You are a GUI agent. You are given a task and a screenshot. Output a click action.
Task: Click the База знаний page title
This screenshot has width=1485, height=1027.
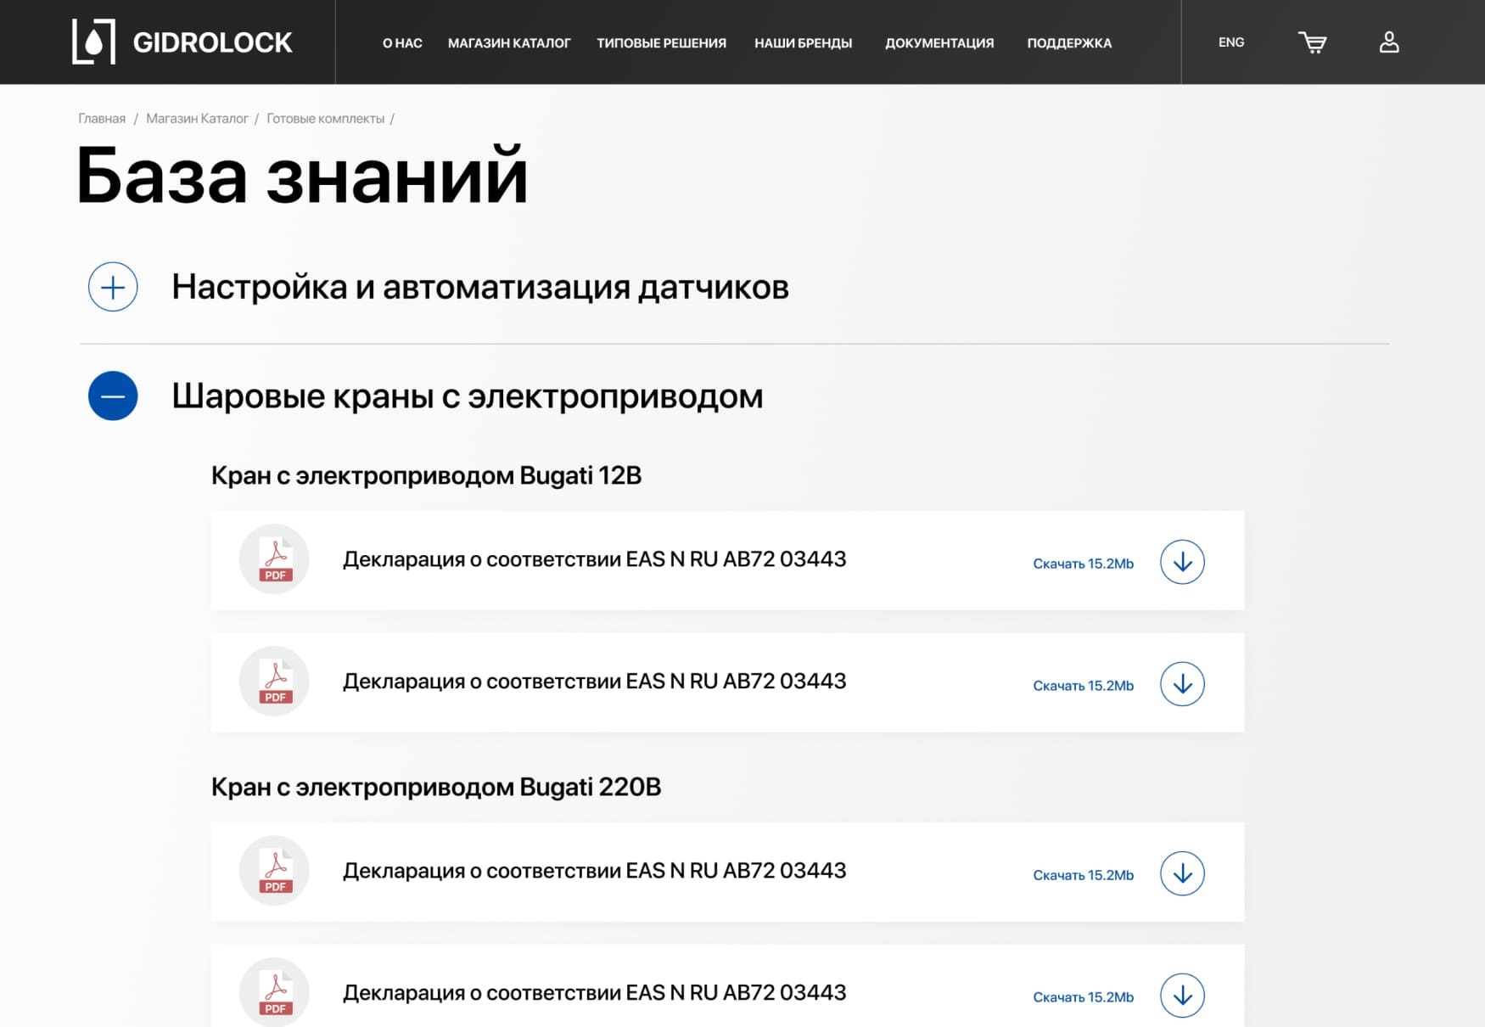[302, 176]
